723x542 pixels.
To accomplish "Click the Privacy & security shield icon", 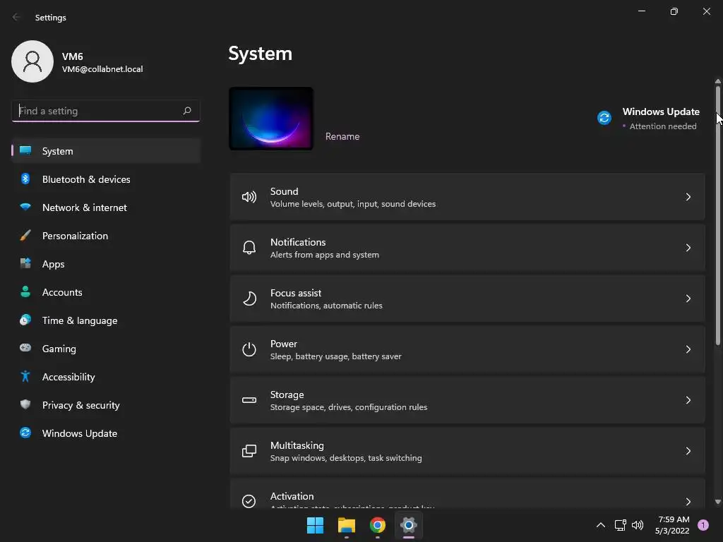I will point(25,404).
